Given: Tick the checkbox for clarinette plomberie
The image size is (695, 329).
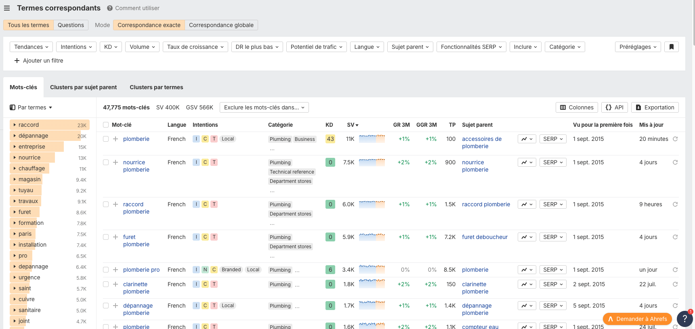Looking at the screenshot, I should [106, 284].
